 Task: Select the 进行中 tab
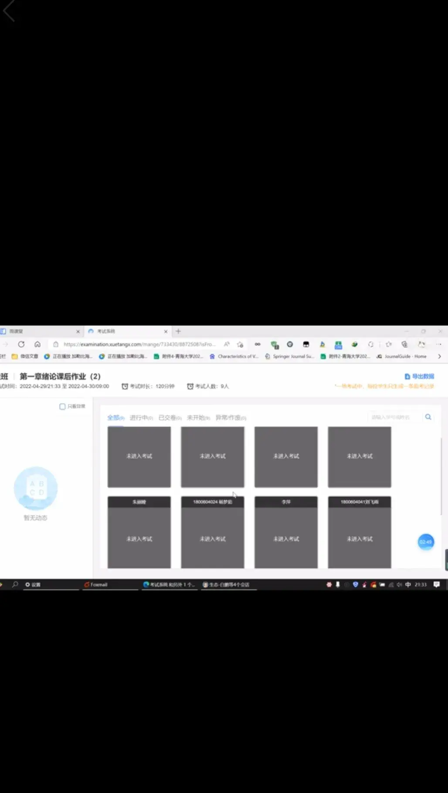click(x=141, y=417)
